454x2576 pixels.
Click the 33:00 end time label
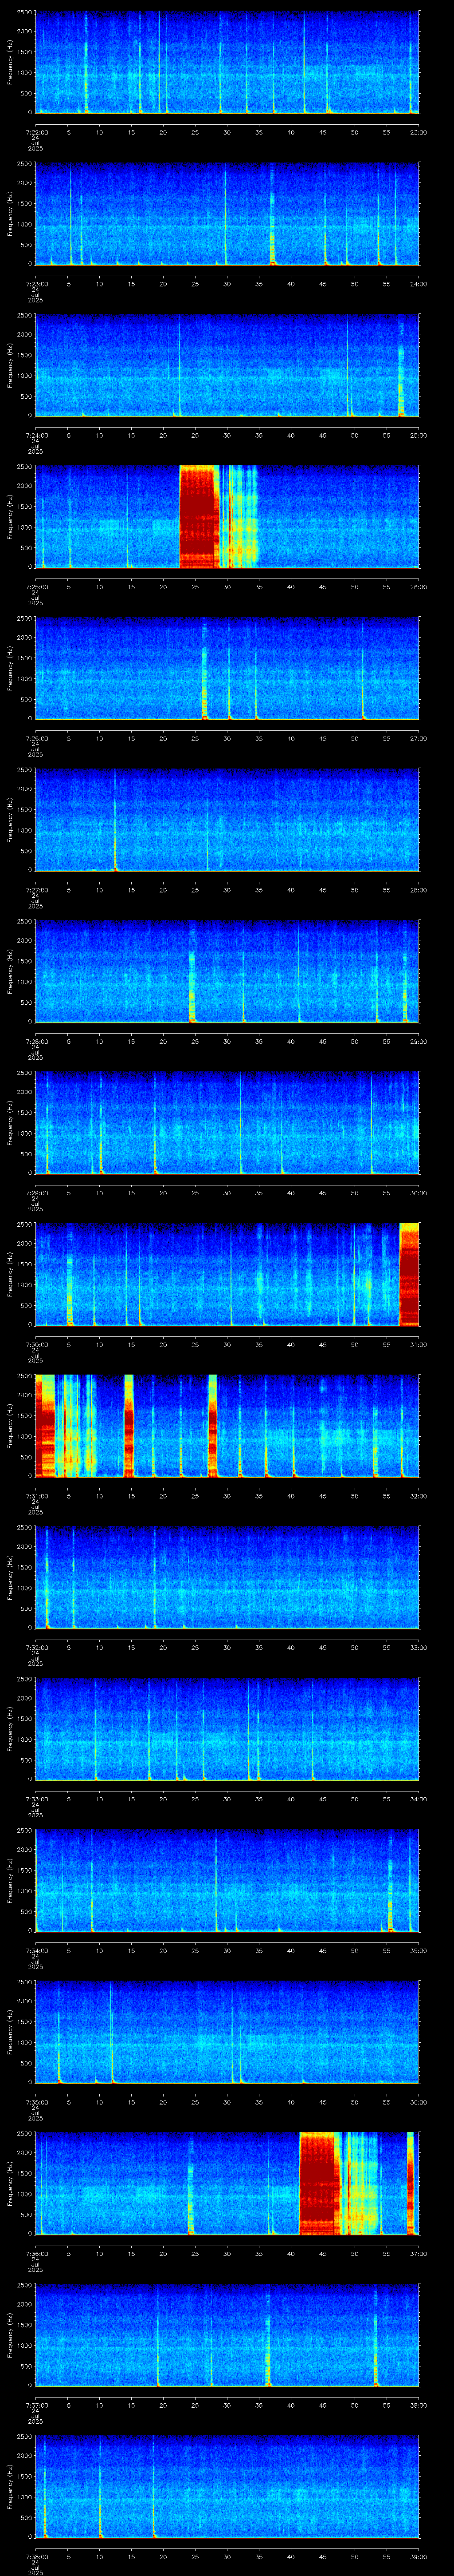[418, 1647]
